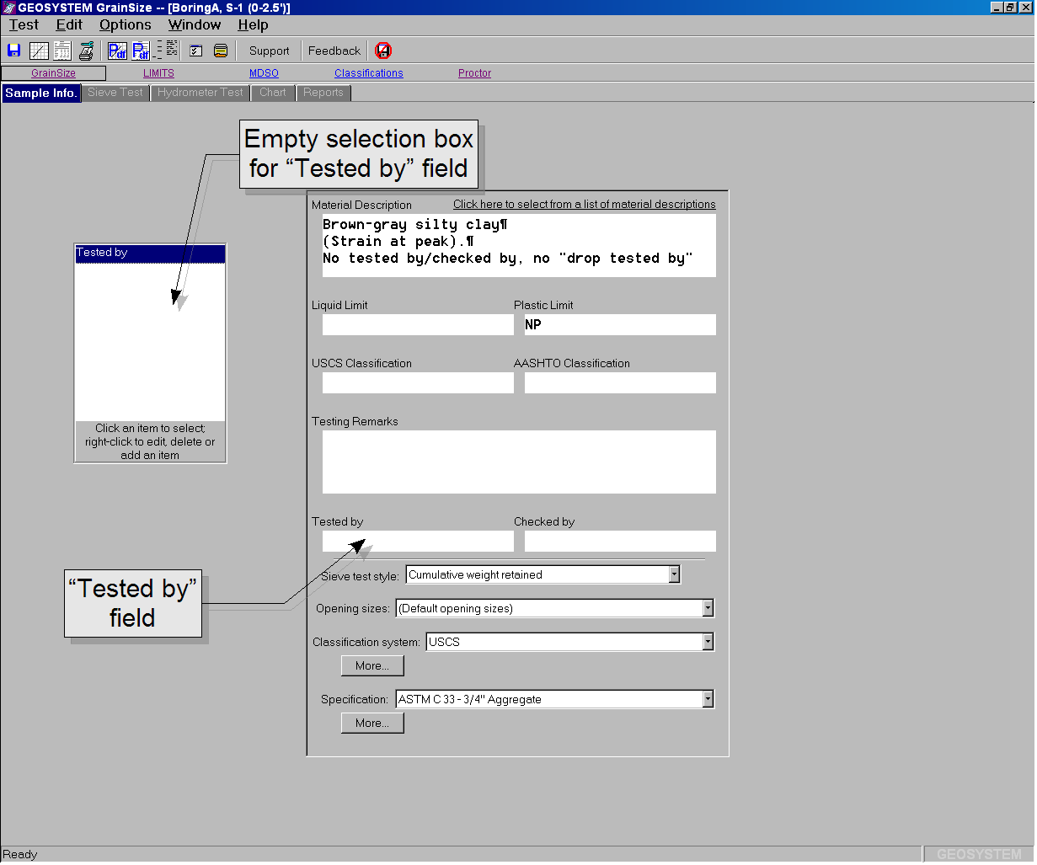
Task: Open the Window menu
Action: point(195,24)
